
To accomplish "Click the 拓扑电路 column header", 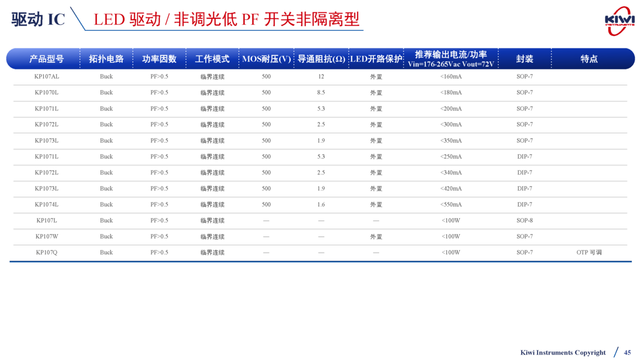I will tap(106, 59).
